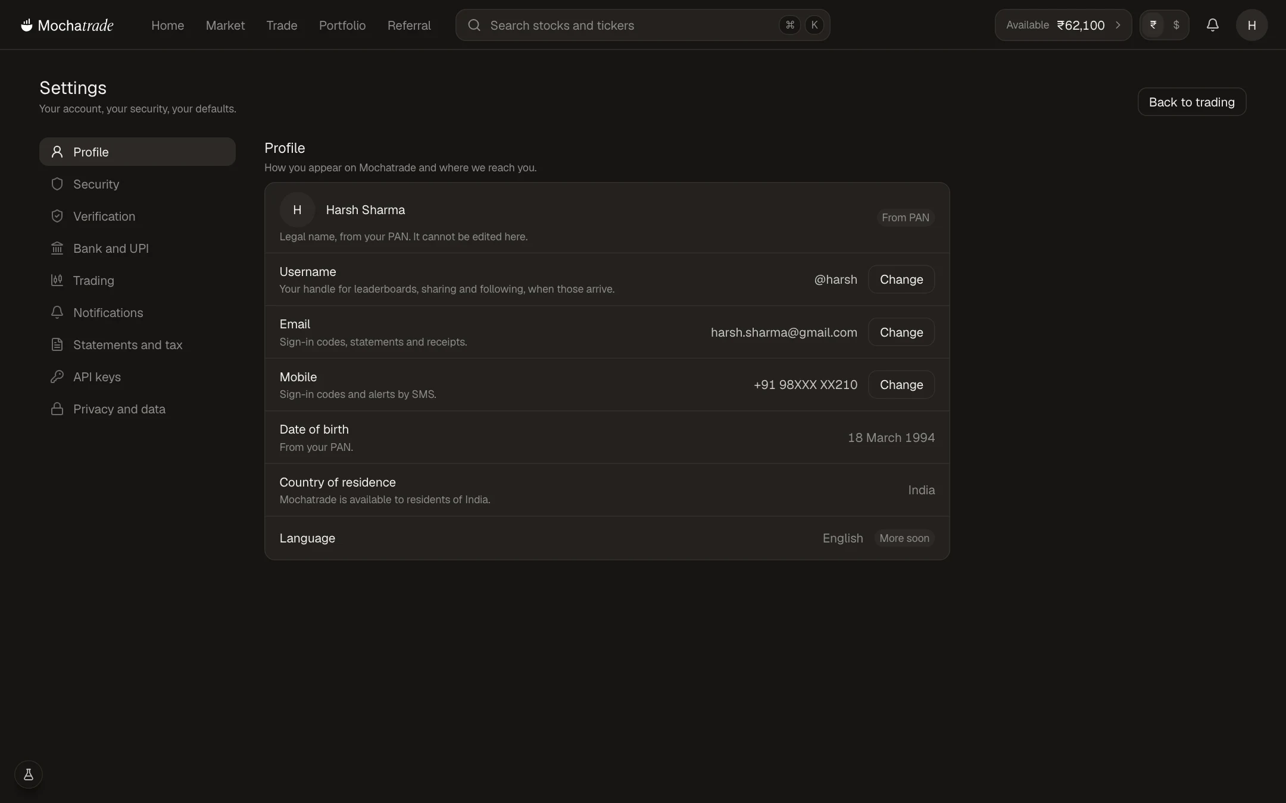Click the search magnifier icon

[x=474, y=25]
